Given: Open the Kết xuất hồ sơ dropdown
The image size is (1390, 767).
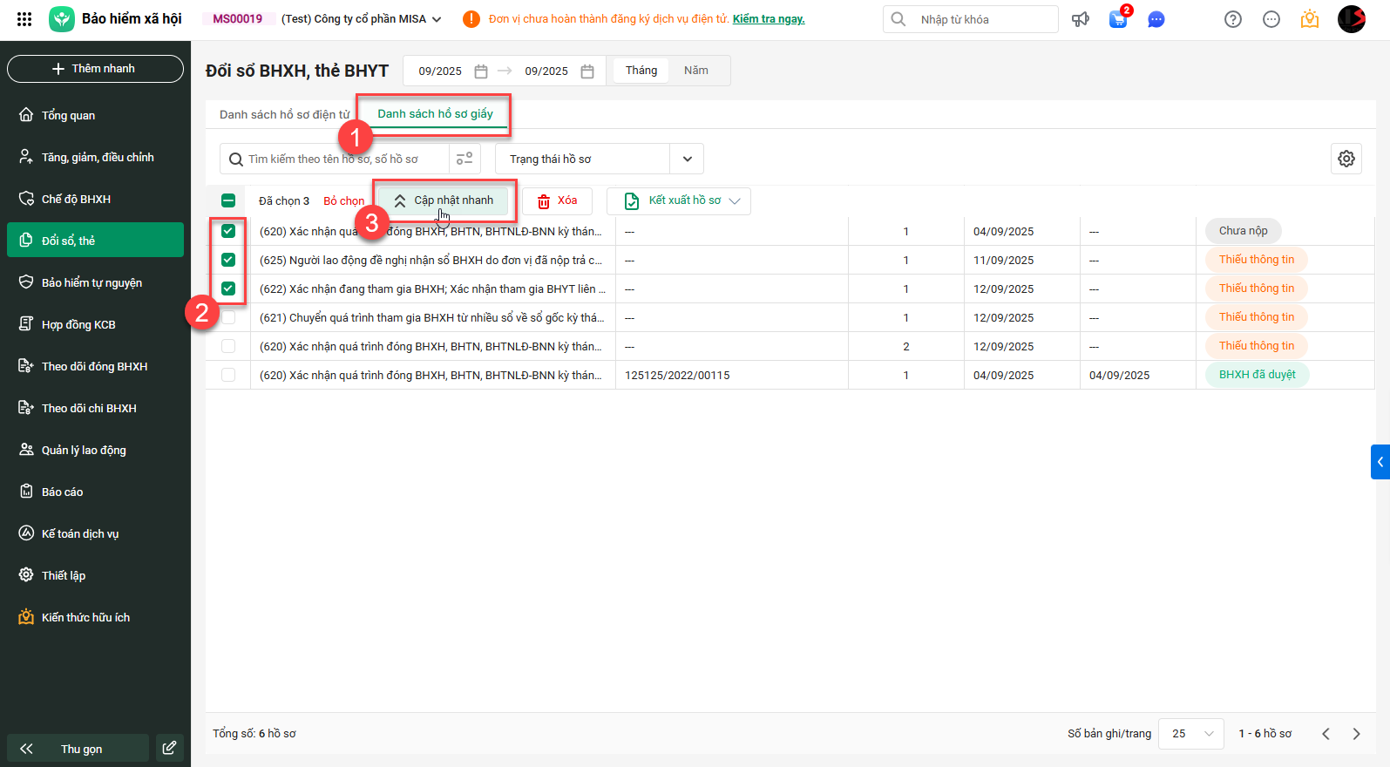Looking at the screenshot, I should coord(679,200).
